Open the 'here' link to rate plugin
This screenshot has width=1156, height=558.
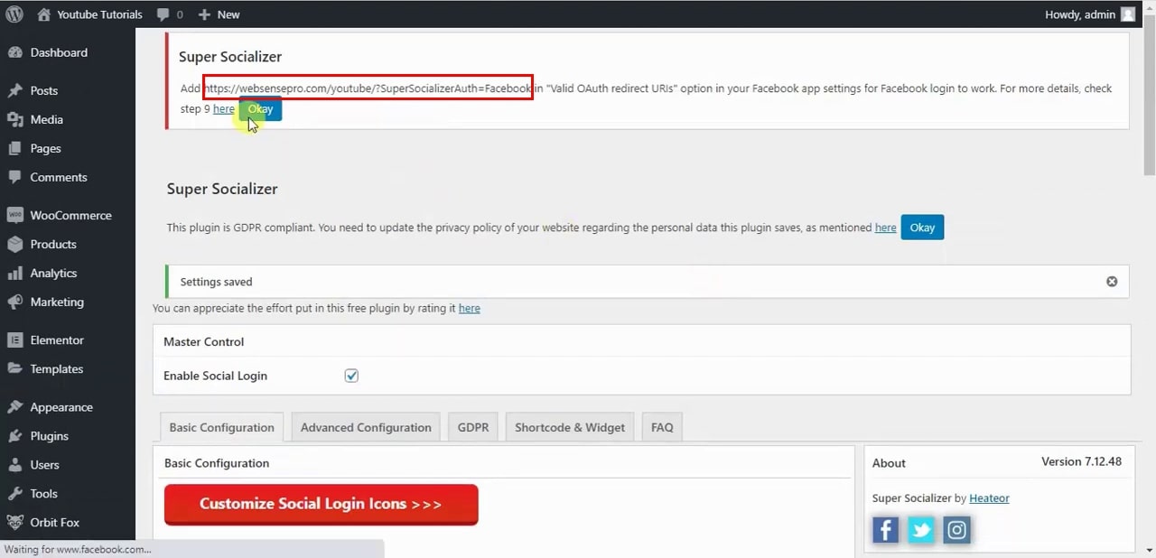pos(469,308)
